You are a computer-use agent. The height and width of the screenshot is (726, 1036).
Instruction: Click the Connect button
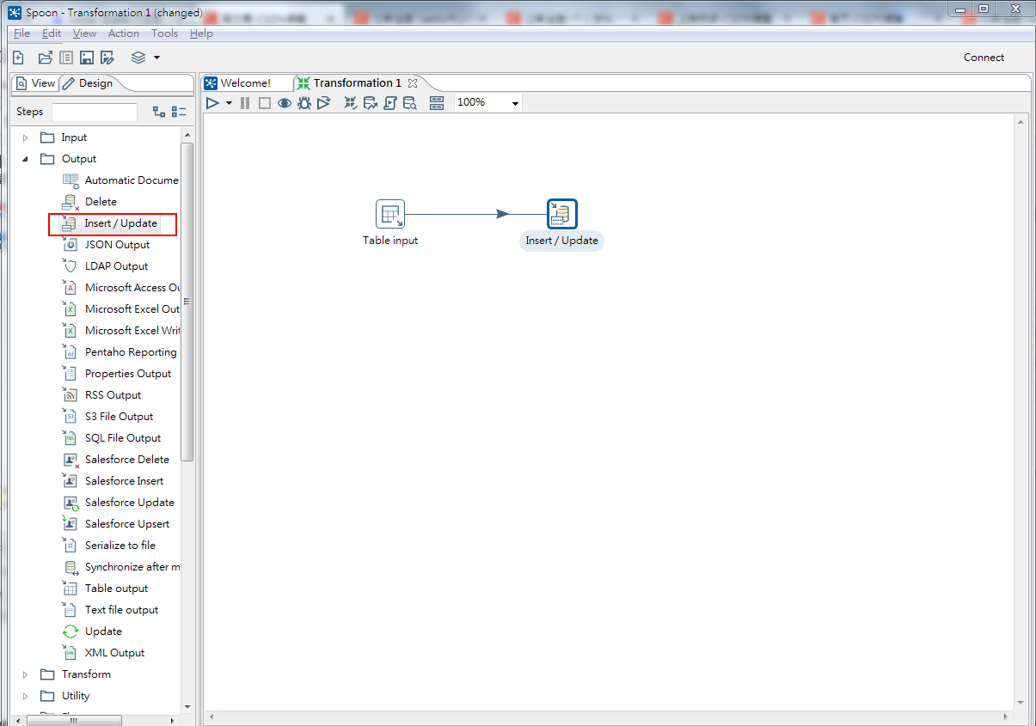point(984,58)
